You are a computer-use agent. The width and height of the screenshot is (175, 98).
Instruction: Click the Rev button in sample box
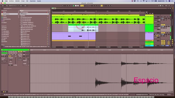point(16,55)
